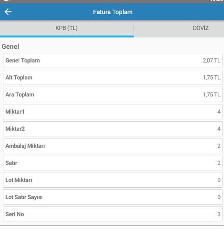
Task: Go back using the arrow icon
Action: [x=8, y=12]
